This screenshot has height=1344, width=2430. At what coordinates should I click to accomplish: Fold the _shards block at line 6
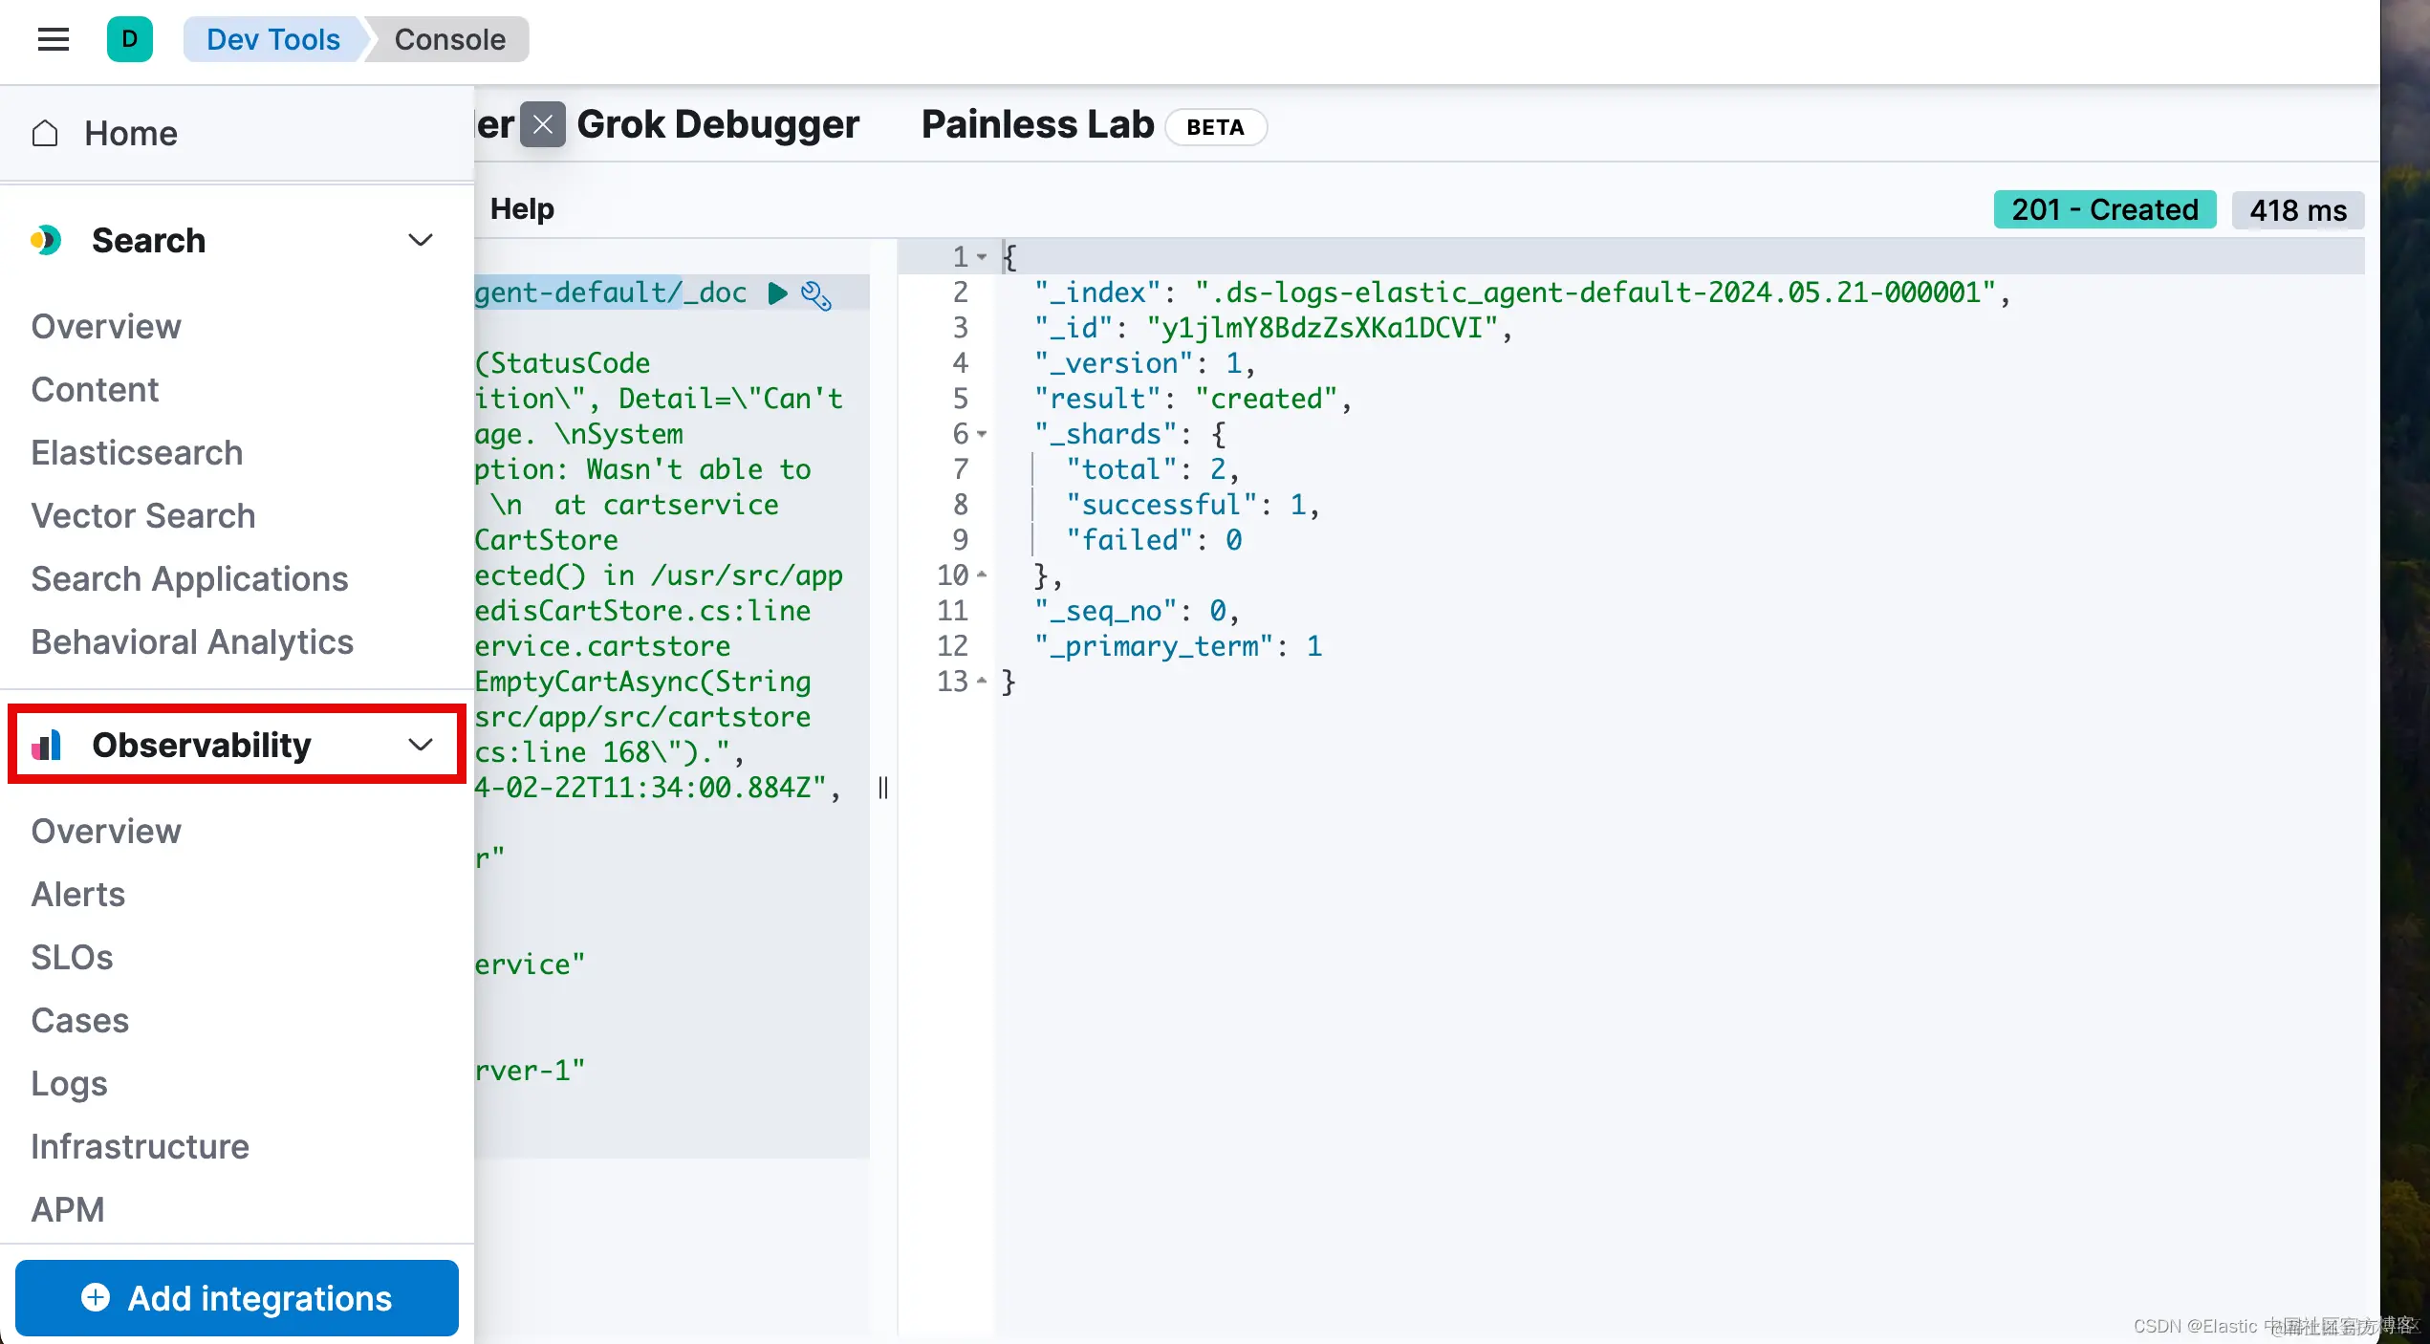[982, 434]
